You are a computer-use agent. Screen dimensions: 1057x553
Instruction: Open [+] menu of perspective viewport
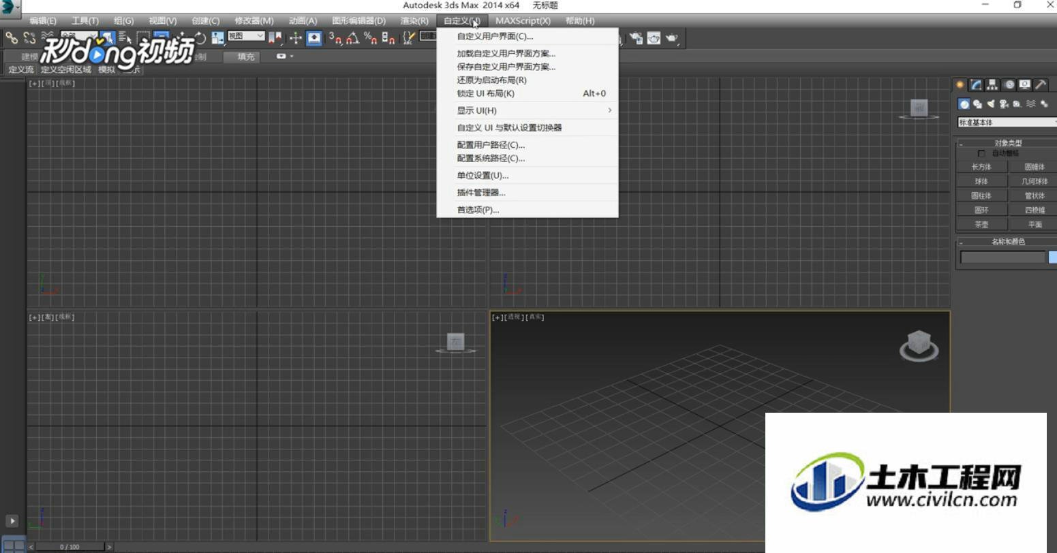pyautogui.click(x=497, y=317)
